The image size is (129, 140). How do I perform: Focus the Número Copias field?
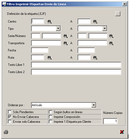[110, 121]
